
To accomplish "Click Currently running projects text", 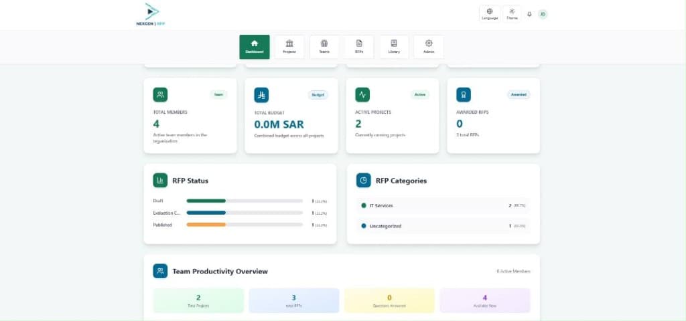I will (381, 135).
